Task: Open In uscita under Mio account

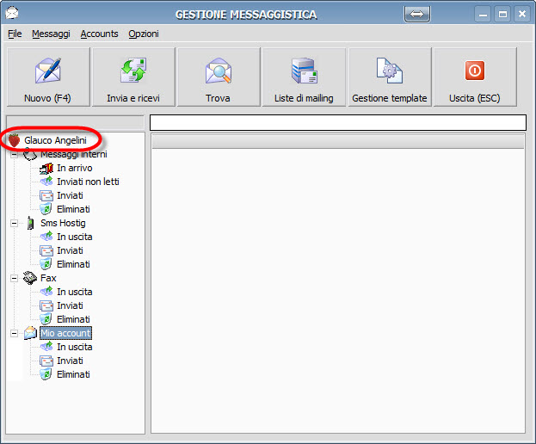Action: click(75, 347)
